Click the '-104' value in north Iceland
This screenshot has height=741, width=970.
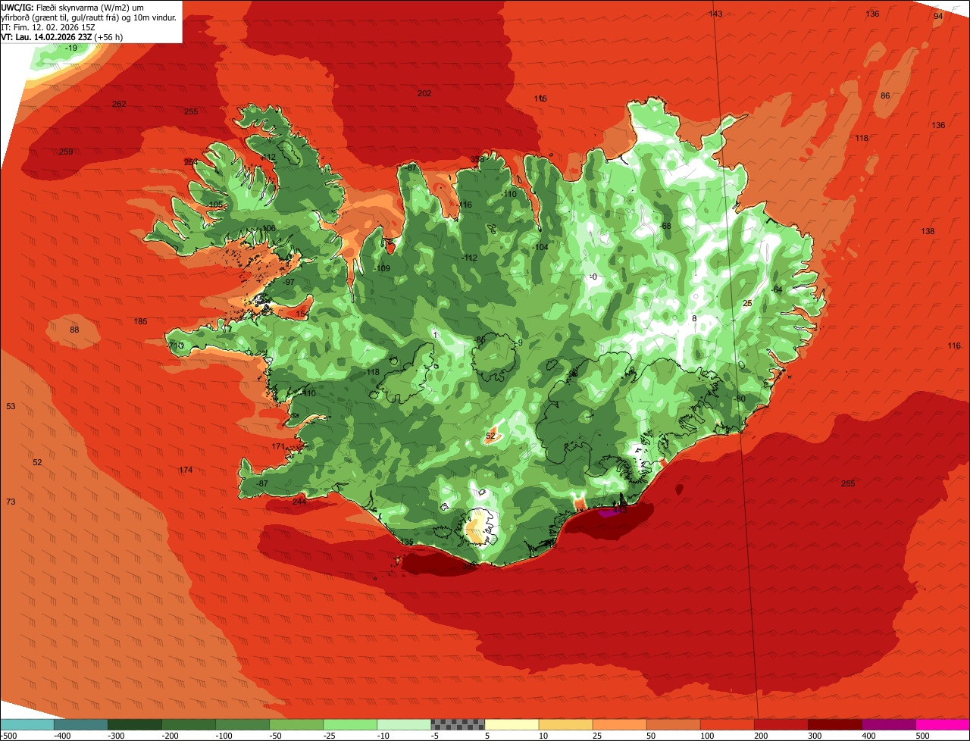540,247
